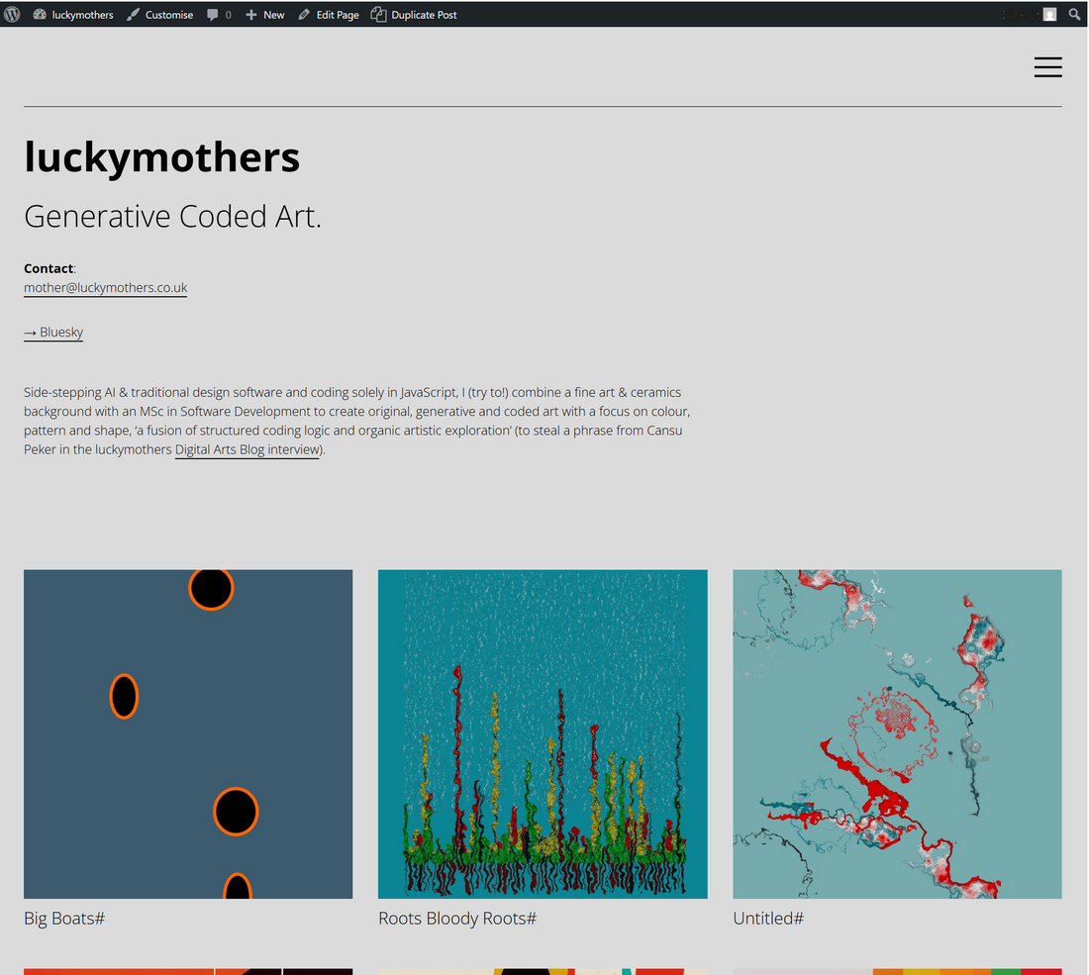Click the luckymothers site title
This screenshot has width=1089, height=975.
pyautogui.click(x=161, y=157)
